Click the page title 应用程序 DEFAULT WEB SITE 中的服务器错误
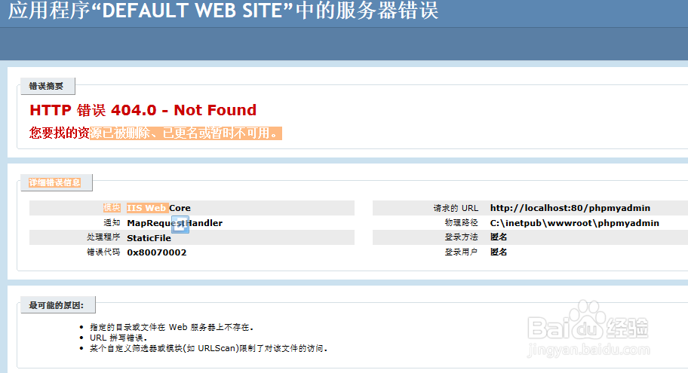This screenshot has height=373, width=688. pos(223,10)
